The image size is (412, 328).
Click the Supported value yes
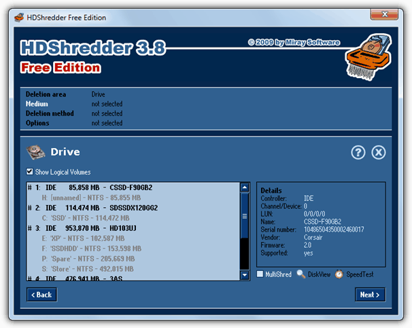point(308,253)
